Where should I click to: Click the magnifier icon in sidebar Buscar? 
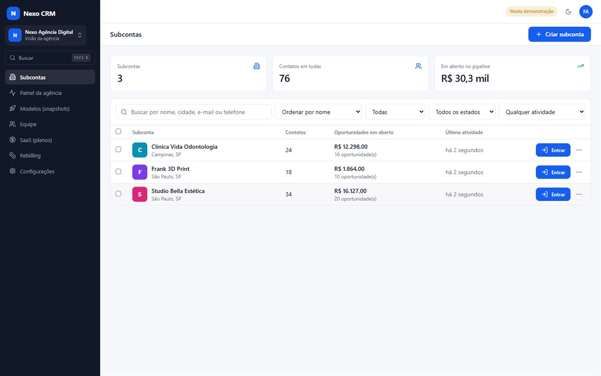point(13,58)
